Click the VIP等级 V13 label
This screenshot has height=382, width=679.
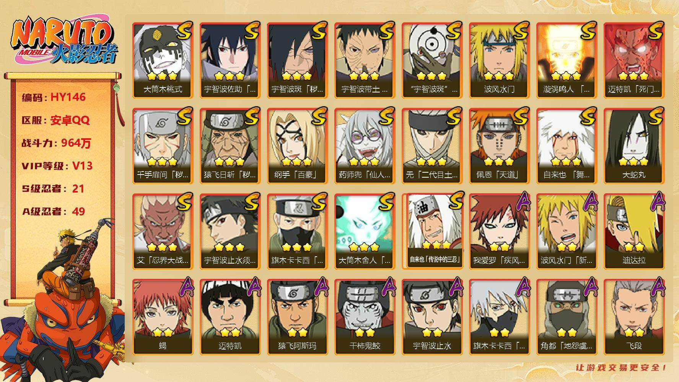(57, 166)
